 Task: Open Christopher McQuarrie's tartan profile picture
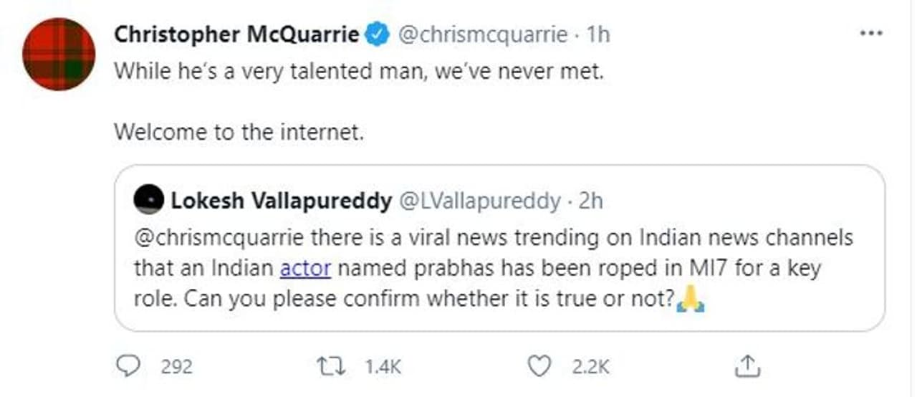point(59,54)
